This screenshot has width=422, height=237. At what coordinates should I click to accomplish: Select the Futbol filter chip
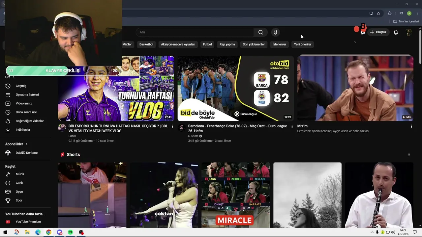pyautogui.click(x=207, y=44)
